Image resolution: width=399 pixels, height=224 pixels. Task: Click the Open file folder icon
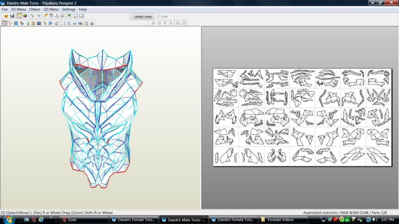pyautogui.click(x=6, y=16)
